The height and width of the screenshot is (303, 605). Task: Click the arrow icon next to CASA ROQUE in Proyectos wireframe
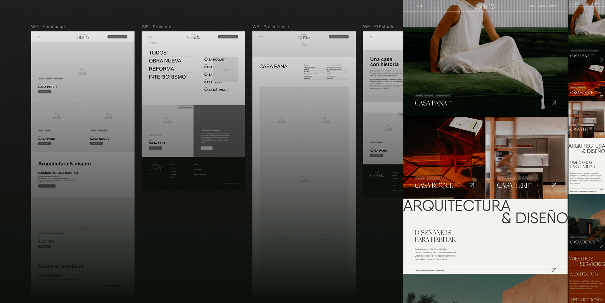click(226, 59)
